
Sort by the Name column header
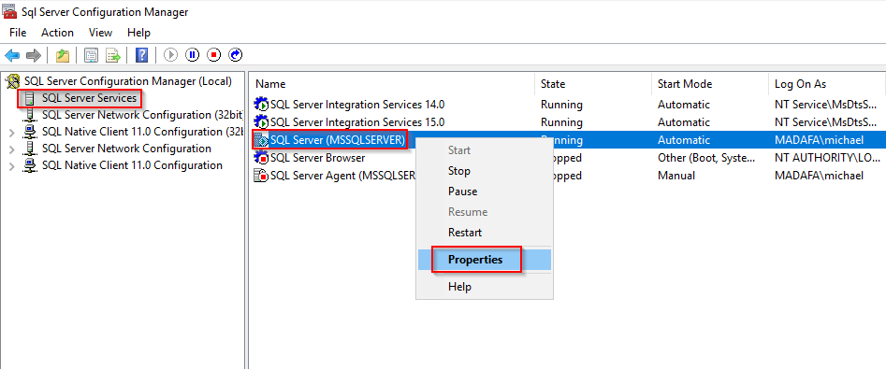(392, 84)
